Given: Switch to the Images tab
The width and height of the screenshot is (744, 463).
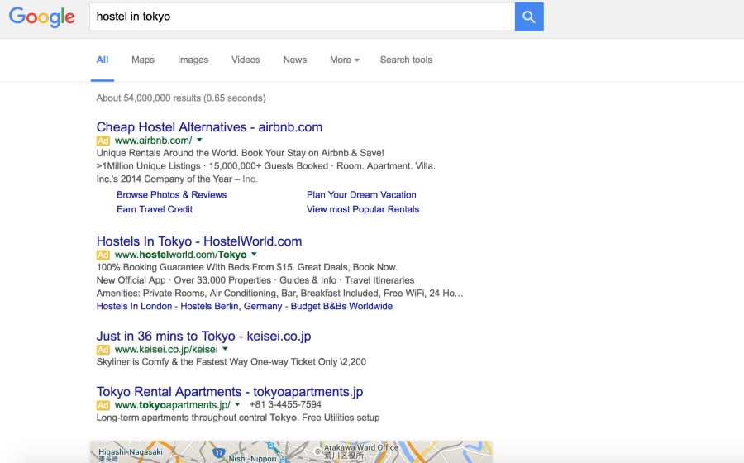Looking at the screenshot, I should [x=193, y=60].
